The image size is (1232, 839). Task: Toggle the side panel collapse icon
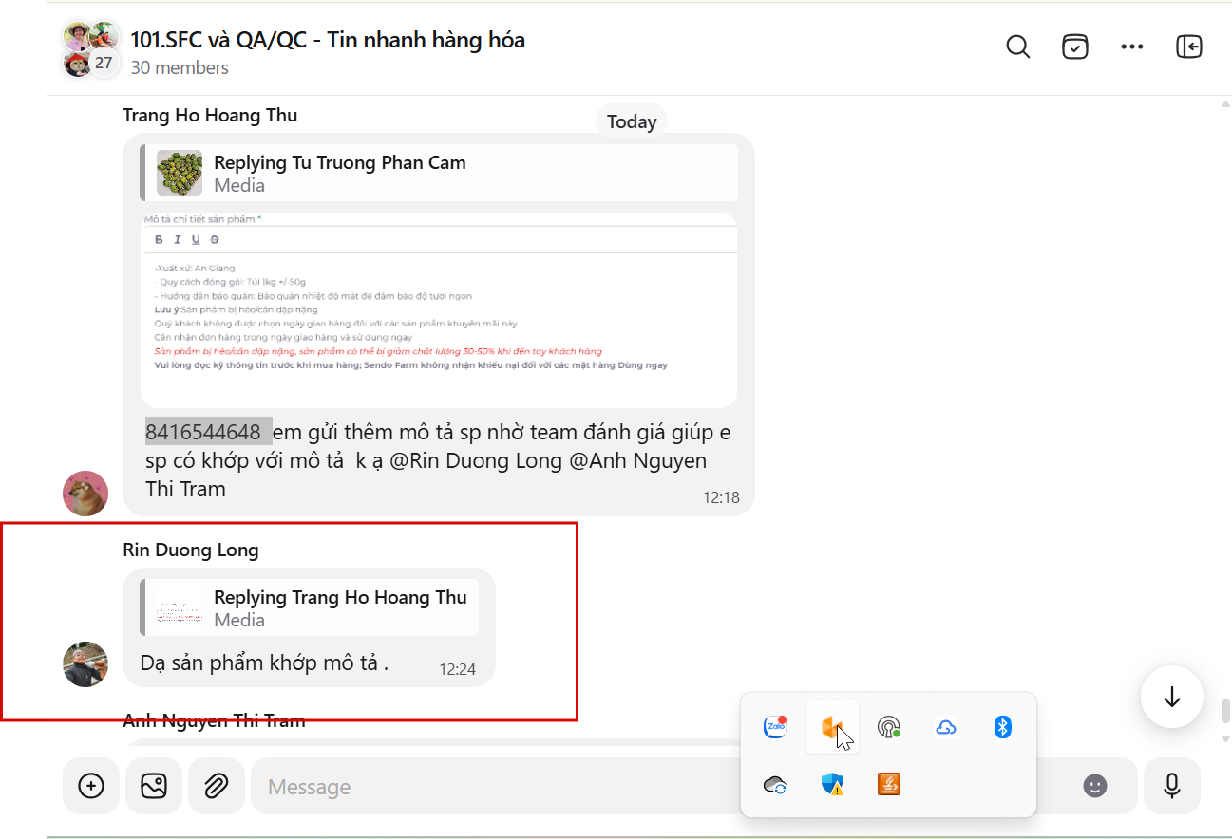pos(1188,47)
